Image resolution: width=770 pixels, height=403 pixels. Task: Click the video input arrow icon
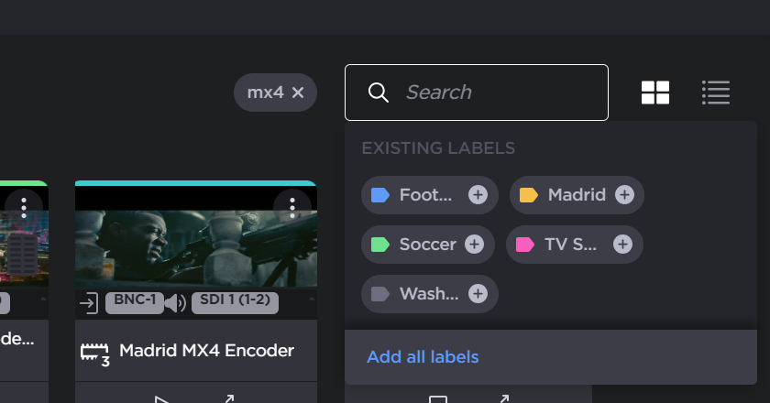pyautogui.click(x=89, y=303)
